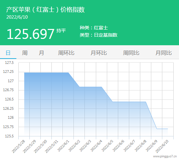Open the 月同比 tab

(x=164, y=53)
